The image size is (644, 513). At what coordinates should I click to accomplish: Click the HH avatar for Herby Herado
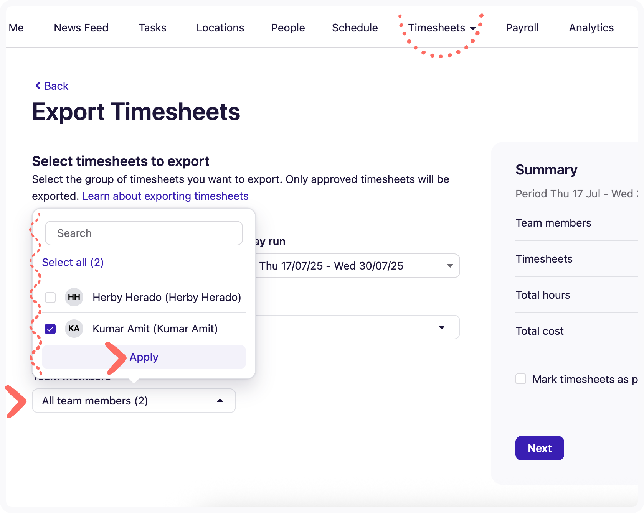tap(74, 297)
